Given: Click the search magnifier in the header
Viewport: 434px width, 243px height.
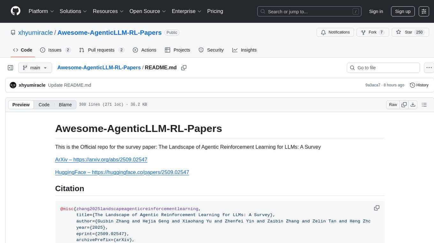Looking at the screenshot, I should (263, 11).
